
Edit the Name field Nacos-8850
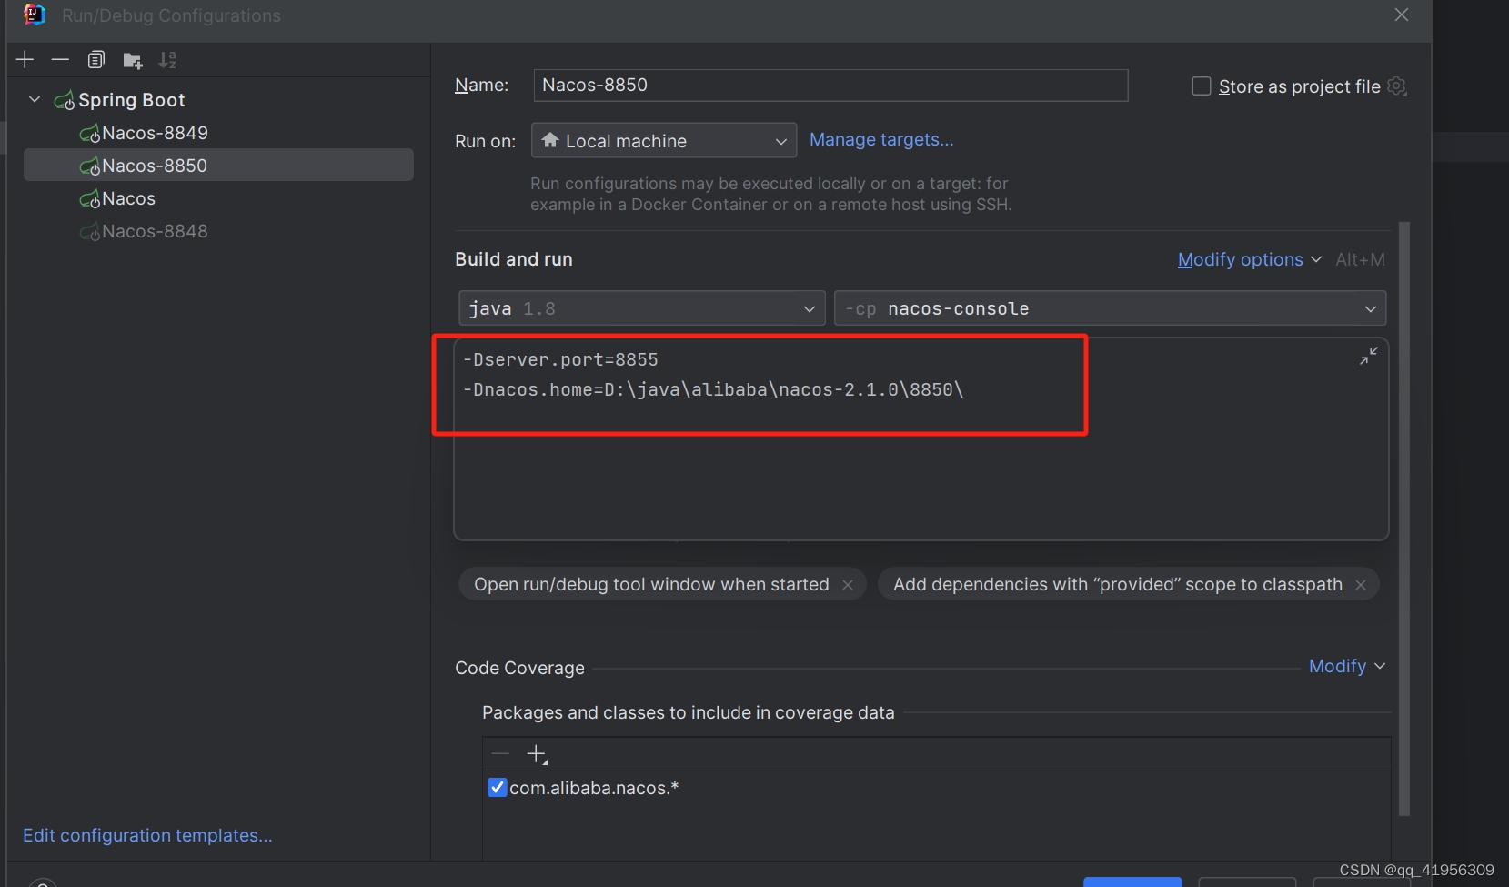tap(830, 86)
